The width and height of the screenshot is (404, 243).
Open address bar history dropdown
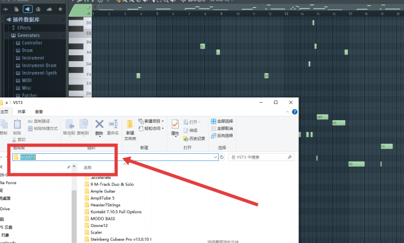(216, 157)
